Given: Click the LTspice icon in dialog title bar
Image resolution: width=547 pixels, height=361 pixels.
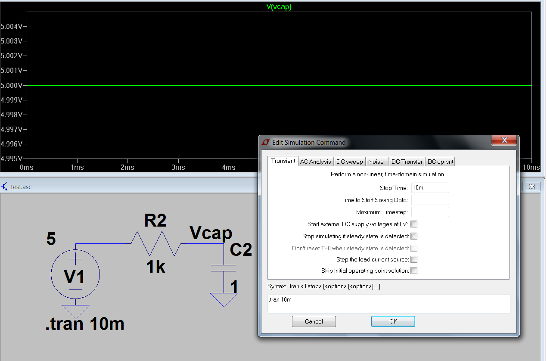Looking at the screenshot, I should point(266,142).
